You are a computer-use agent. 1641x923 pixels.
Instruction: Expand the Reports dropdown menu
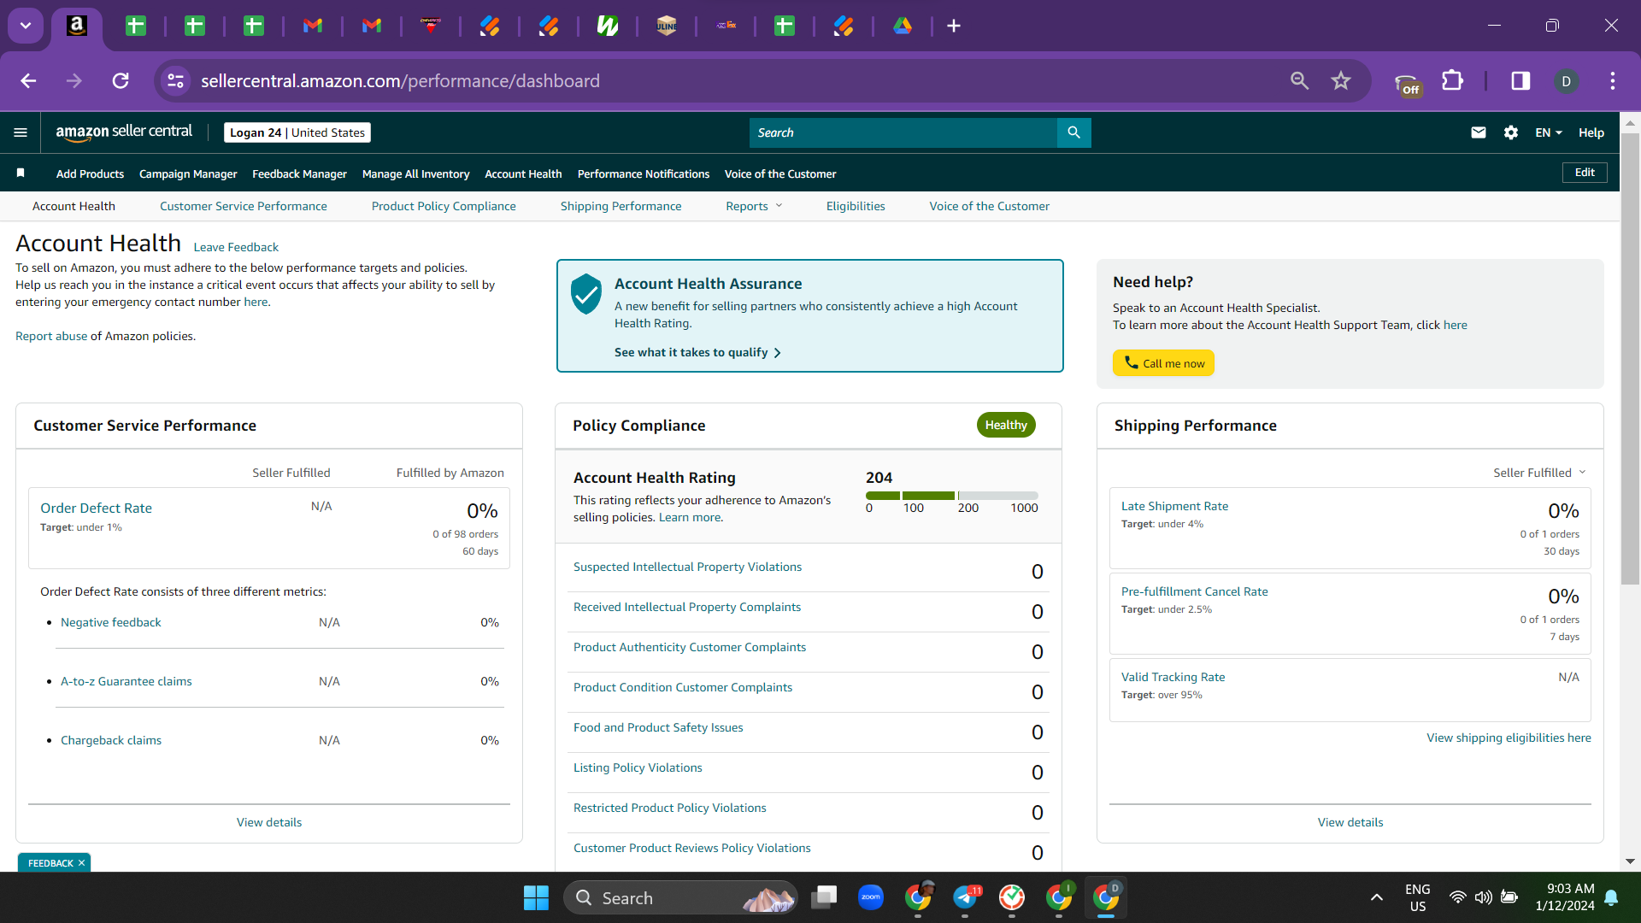754,206
